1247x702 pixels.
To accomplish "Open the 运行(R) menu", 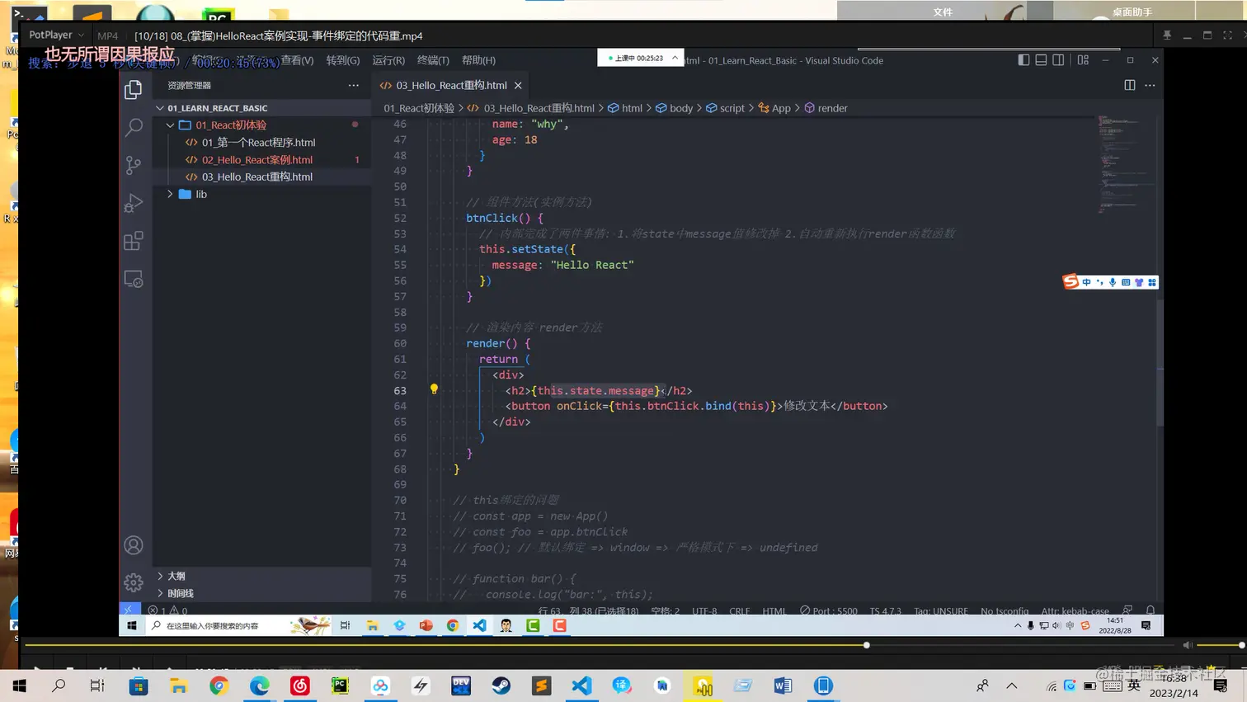I will click(388, 60).
